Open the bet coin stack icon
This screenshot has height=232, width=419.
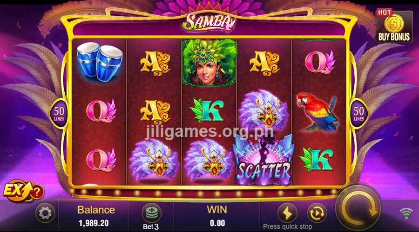point(151,213)
